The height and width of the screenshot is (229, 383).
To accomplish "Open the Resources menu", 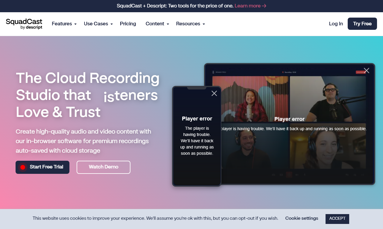I will coord(188,24).
